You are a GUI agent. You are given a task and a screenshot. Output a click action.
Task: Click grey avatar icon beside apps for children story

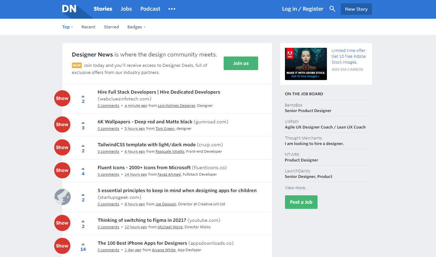[x=62, y=197]
